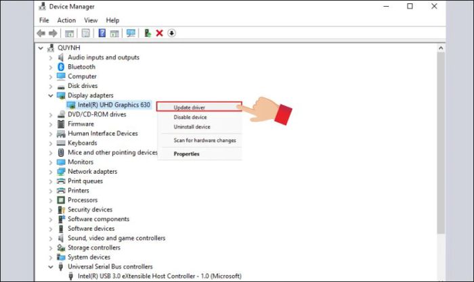Click the Back arrow toolbar icon
The height and width of the screenshot is (282, 474).
[x=41, y=33]
